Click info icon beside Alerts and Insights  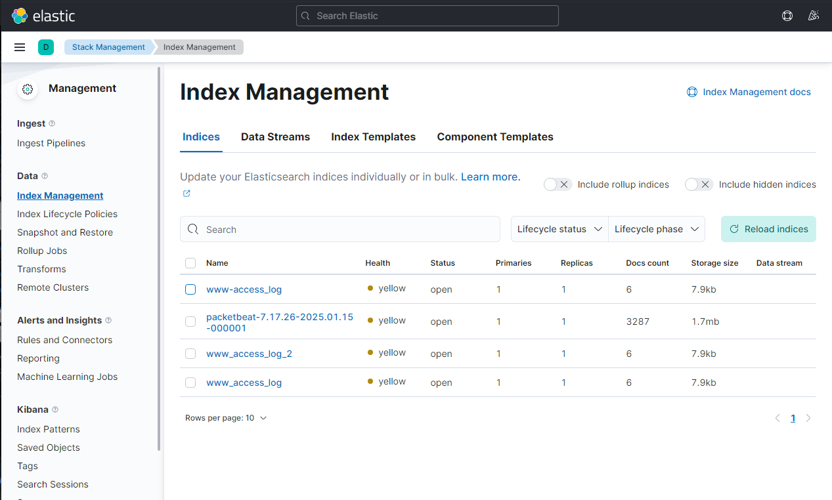108,320
